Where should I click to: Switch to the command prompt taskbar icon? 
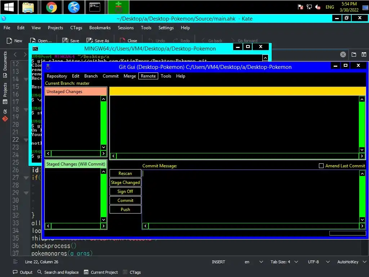pos(95,7)
